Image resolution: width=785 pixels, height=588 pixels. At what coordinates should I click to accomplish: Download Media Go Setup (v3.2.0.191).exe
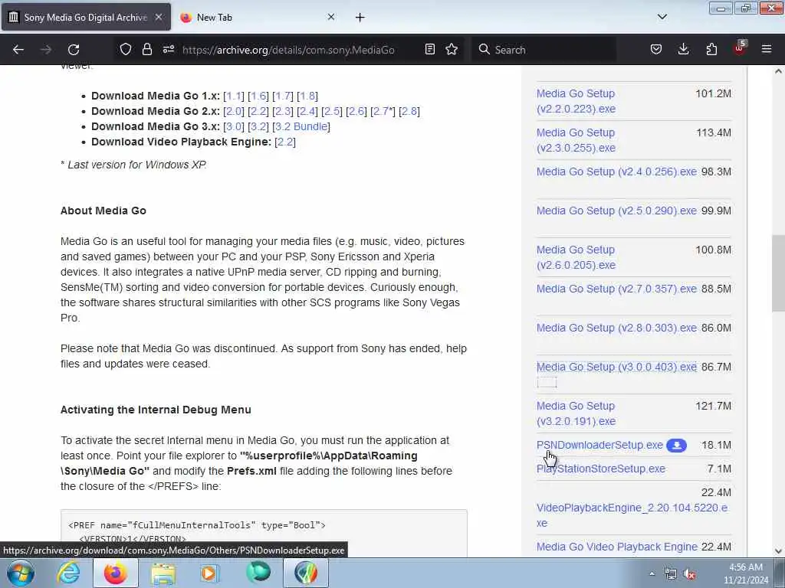(576, 413)
